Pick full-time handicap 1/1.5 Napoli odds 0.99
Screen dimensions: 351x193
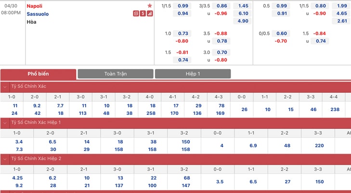(182, 6)
